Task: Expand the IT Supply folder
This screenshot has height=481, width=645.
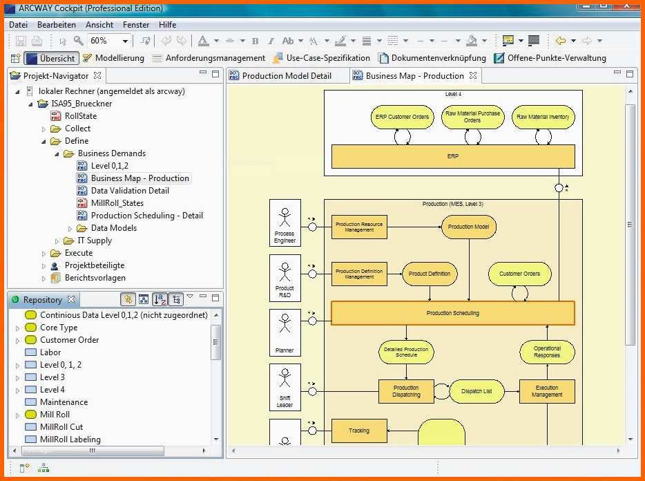Action: click(x=57, y=241)
